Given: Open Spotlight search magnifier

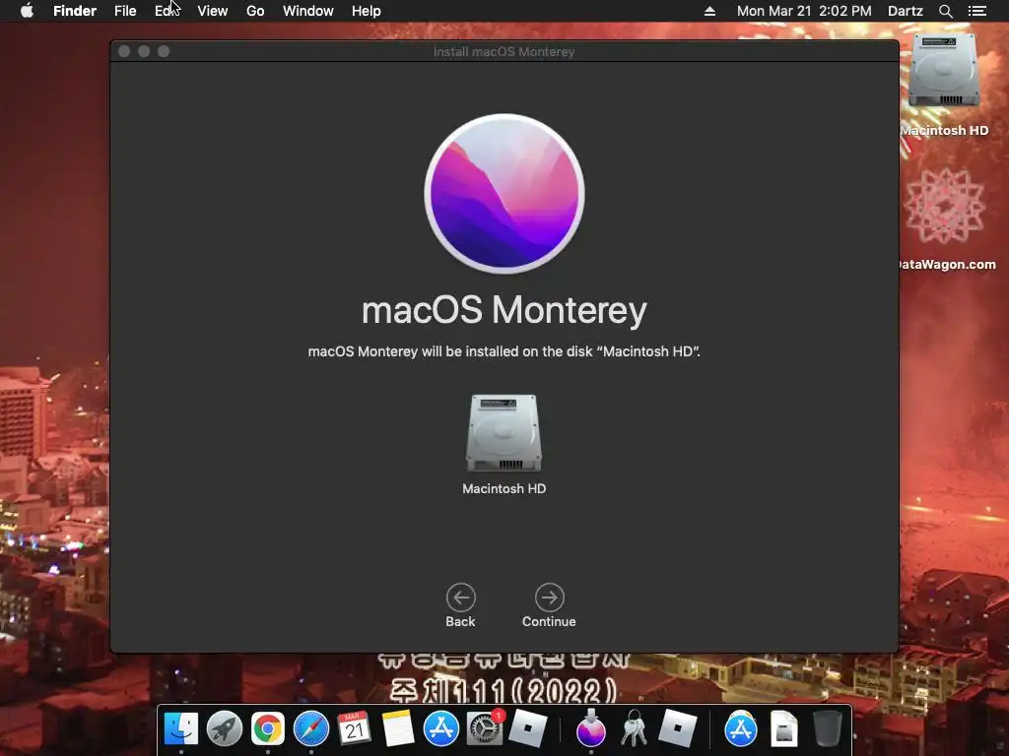Looking at the screenshot, I should [945, 11].
